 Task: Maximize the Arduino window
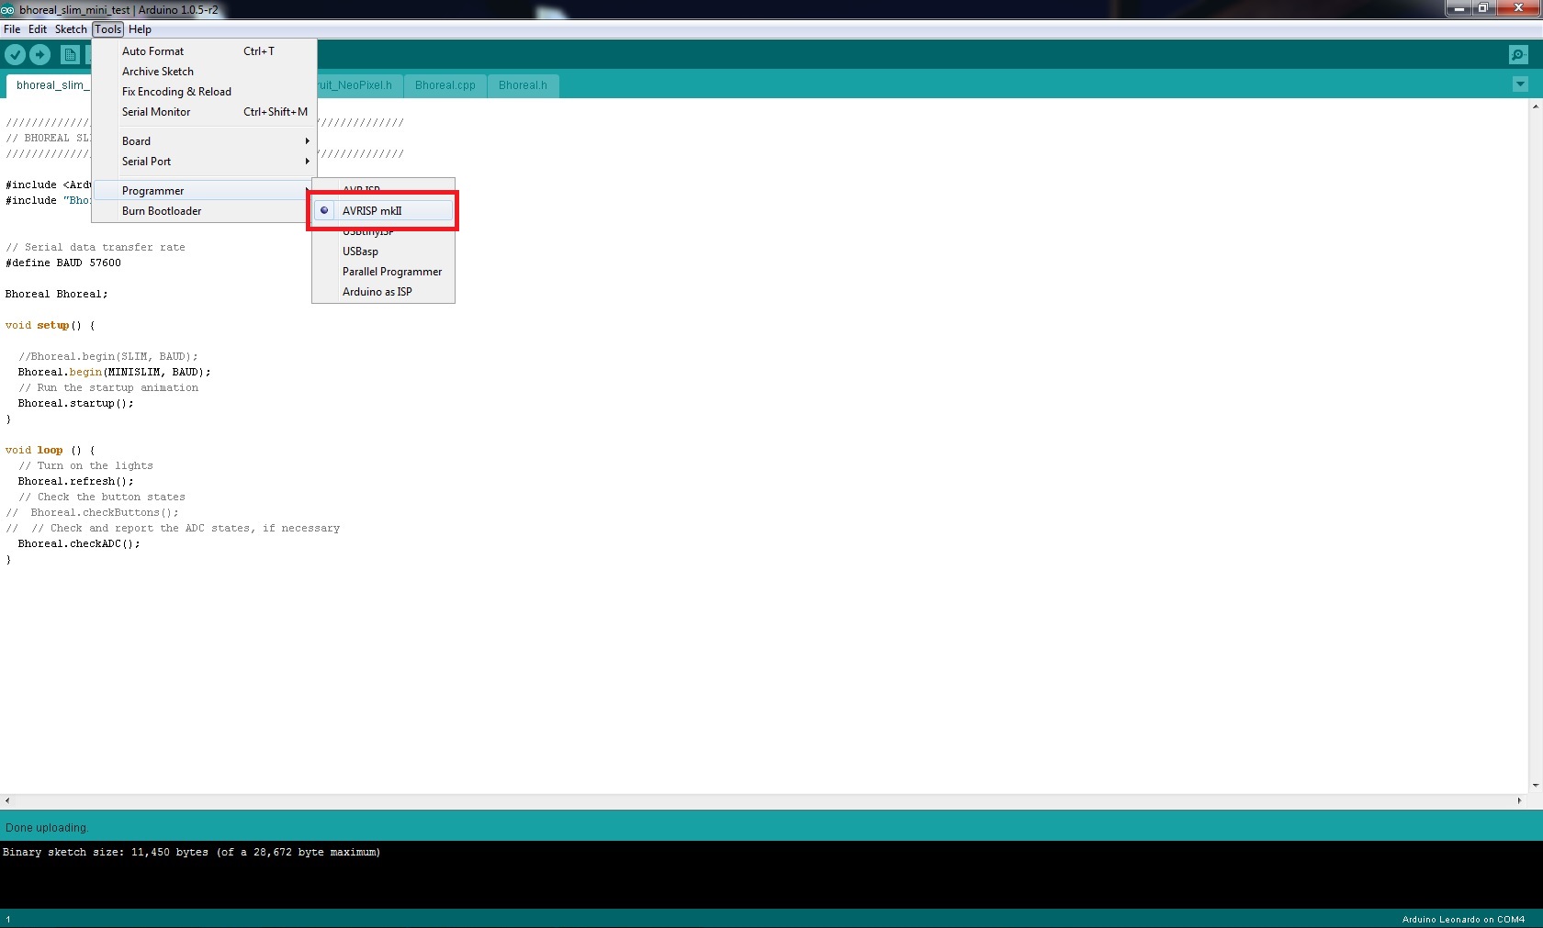[x=1482, y=8]
